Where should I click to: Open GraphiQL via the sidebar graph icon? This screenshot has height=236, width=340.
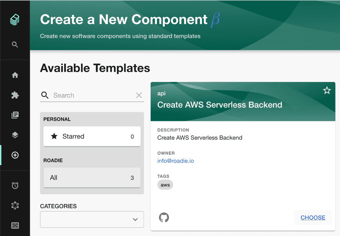click(15, 206)
